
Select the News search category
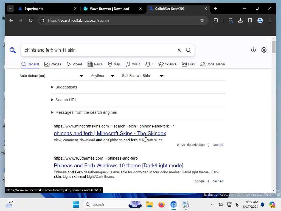click(x=95, y=64)
